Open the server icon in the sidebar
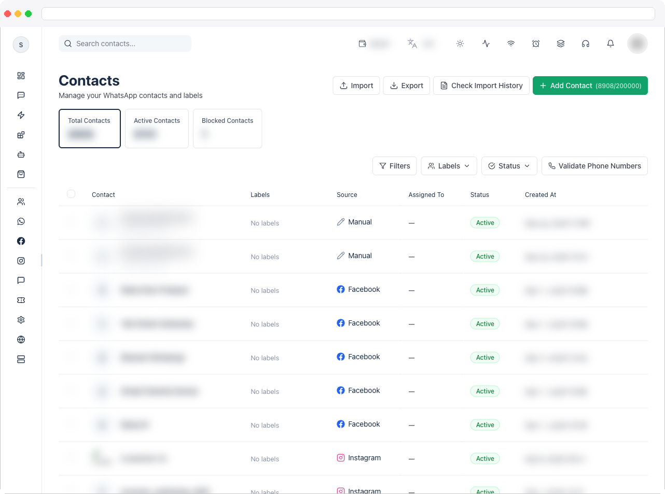Image resolution: width=665 pixels, height=494 pixels. pyautogui.click(x=21, y=359)
